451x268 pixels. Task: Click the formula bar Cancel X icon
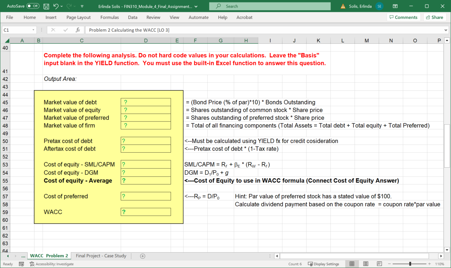click(53, 30)
